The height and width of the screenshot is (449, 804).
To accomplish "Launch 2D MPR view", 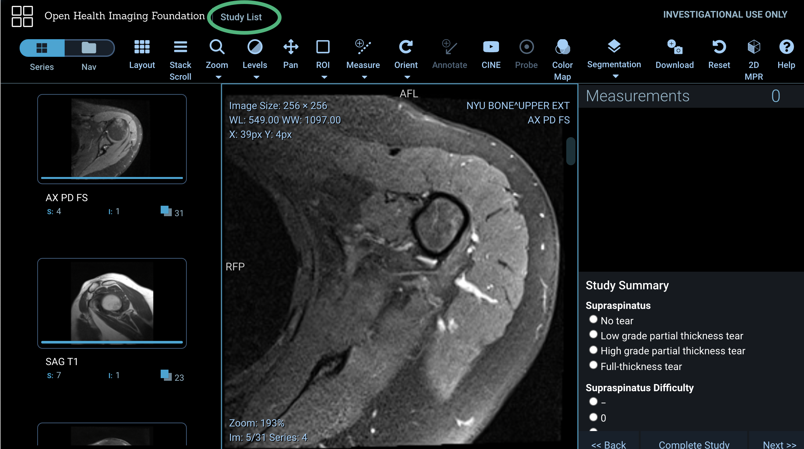I will click(x=754, y=60).
